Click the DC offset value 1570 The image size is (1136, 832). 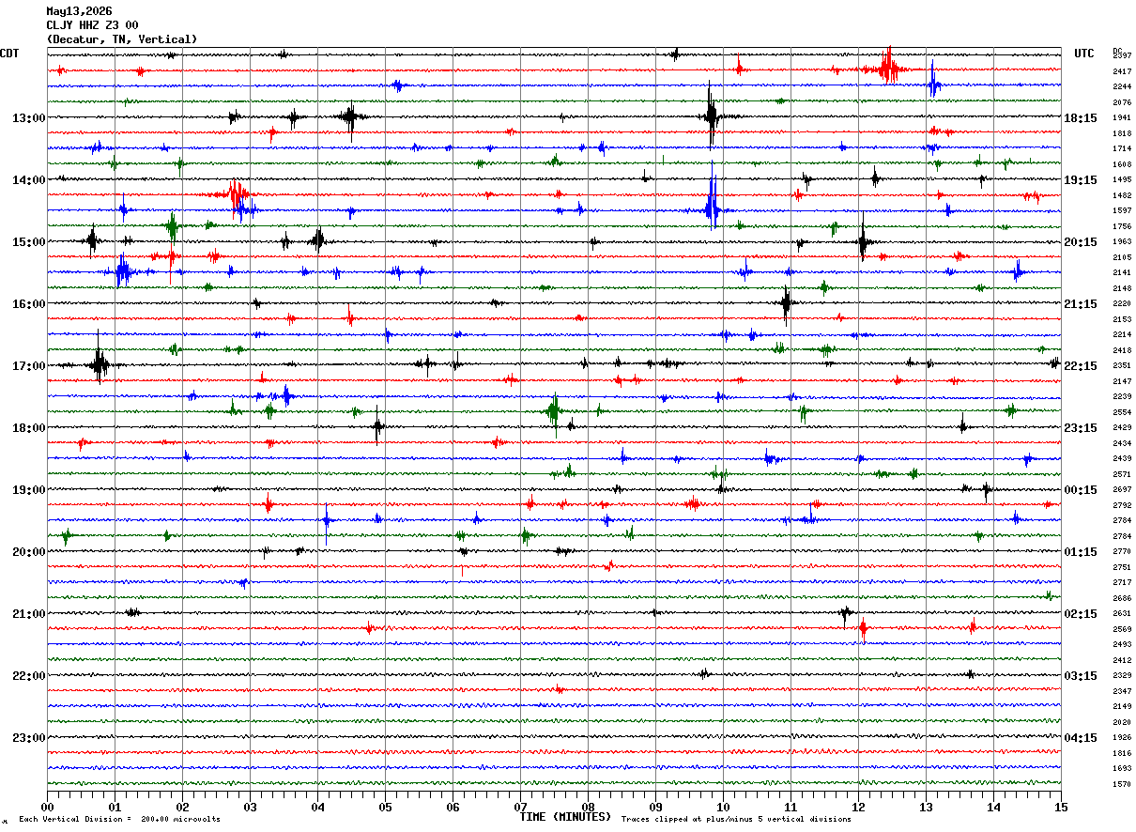pyautogui.click(x=1122, y=784)
